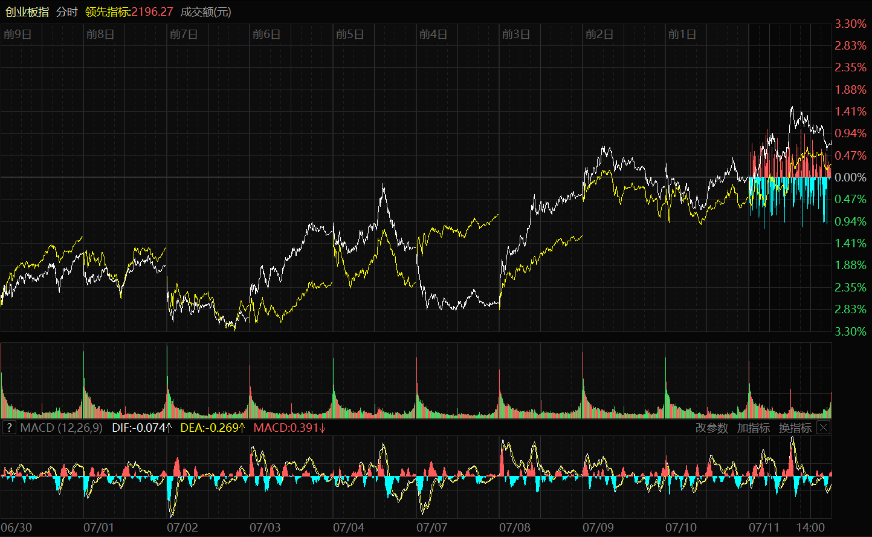Click 加指标 to add an indicator
This screenshot has height=537, width=872.
point(754,428)
